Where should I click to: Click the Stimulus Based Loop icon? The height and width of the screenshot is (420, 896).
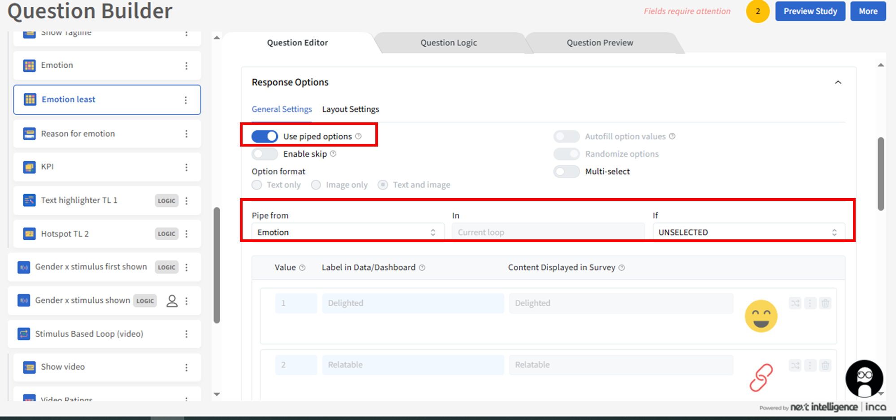[24, 334]
